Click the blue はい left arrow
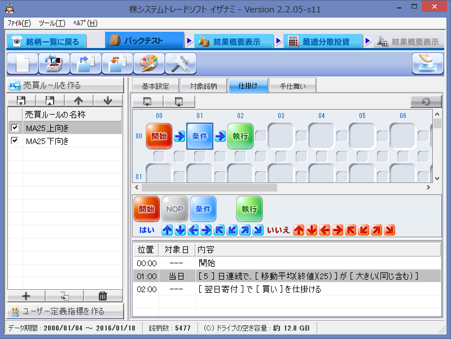The image size is (451, 339). pos(193,230)
